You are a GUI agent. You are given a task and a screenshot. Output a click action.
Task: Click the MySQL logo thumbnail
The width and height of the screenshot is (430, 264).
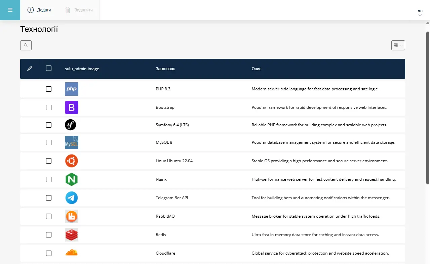(x=72, y=142)
